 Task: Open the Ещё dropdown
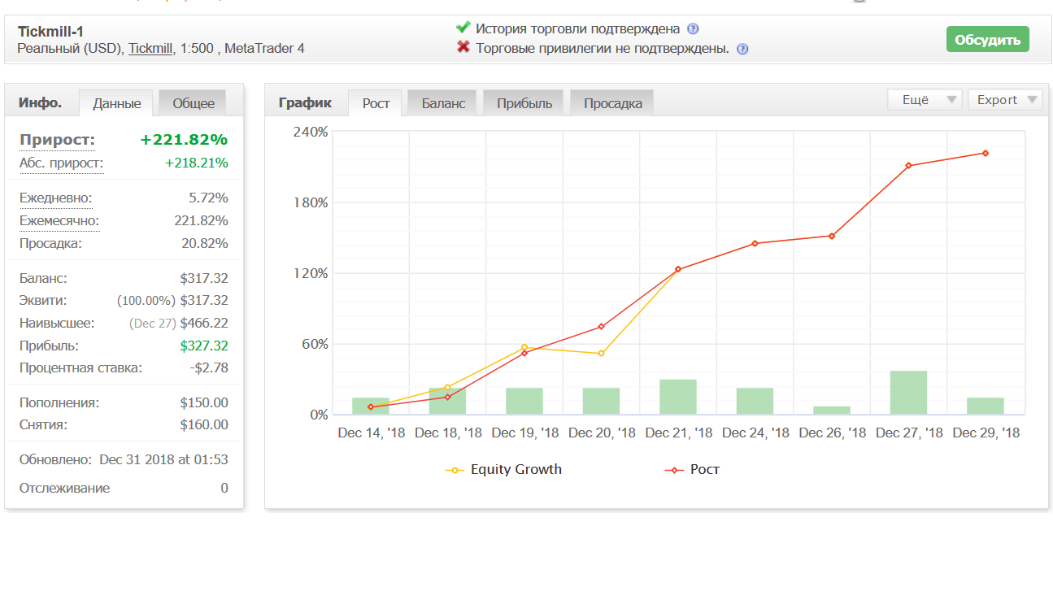click(925, 100)
